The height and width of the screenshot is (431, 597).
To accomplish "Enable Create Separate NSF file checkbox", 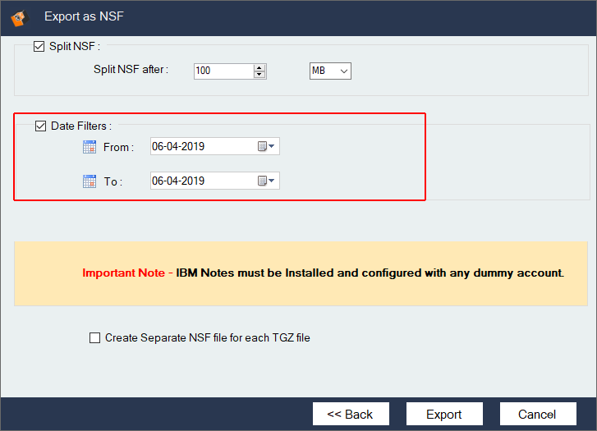I will click(95, 337).
